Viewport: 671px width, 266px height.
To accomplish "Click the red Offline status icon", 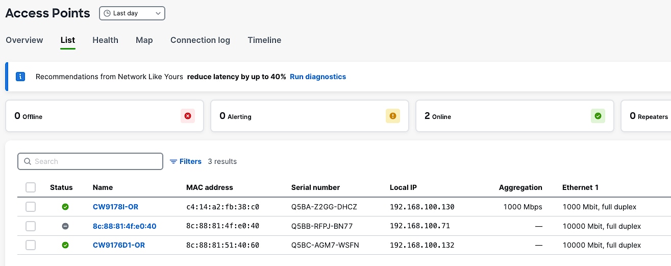I will pyautogui.click(x=188, y=116).
